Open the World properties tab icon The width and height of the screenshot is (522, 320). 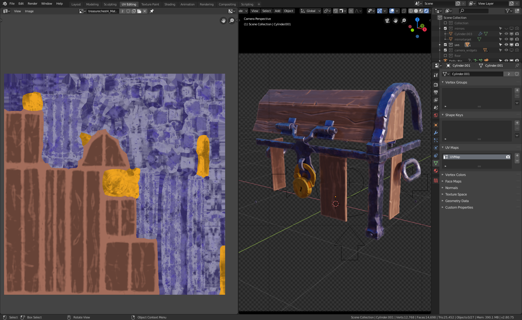[x=436, y=115]
